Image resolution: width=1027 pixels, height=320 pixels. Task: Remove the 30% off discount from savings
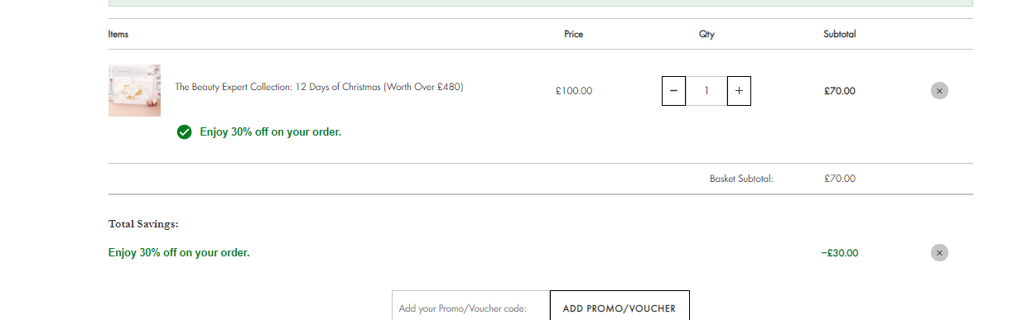tap(939, 253)
